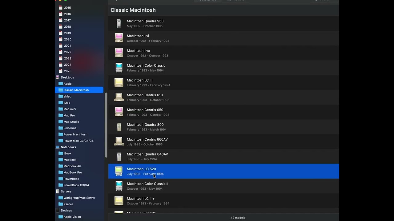Click the "Classic Macintosh" list heading
Viewport: 394px width, 221px height.
[133, 10]
